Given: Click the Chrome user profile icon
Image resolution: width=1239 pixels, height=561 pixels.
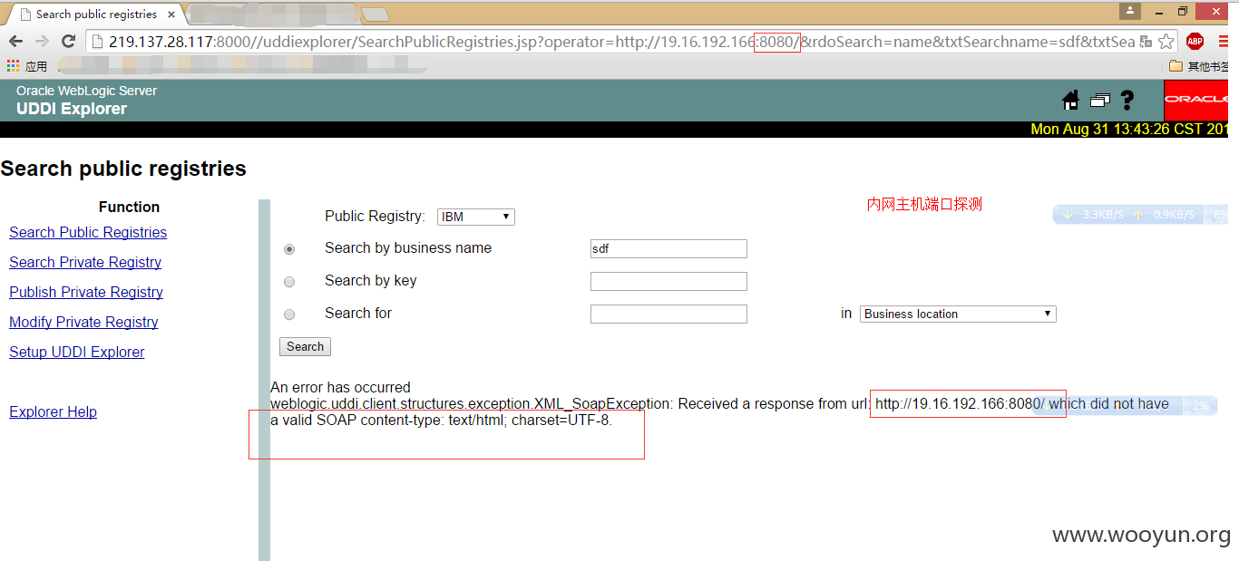Looking at the screenshot, I should click(1130, 11).
